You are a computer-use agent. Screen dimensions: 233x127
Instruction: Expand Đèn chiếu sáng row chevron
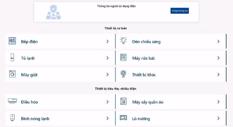[x=218, y=41]
